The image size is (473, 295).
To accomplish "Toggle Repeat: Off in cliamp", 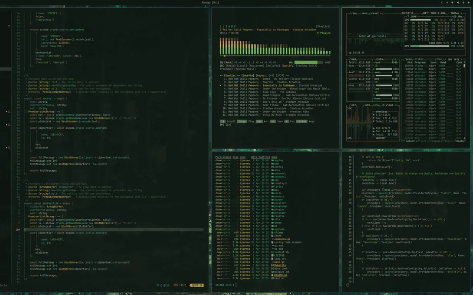I will (265, 76).
